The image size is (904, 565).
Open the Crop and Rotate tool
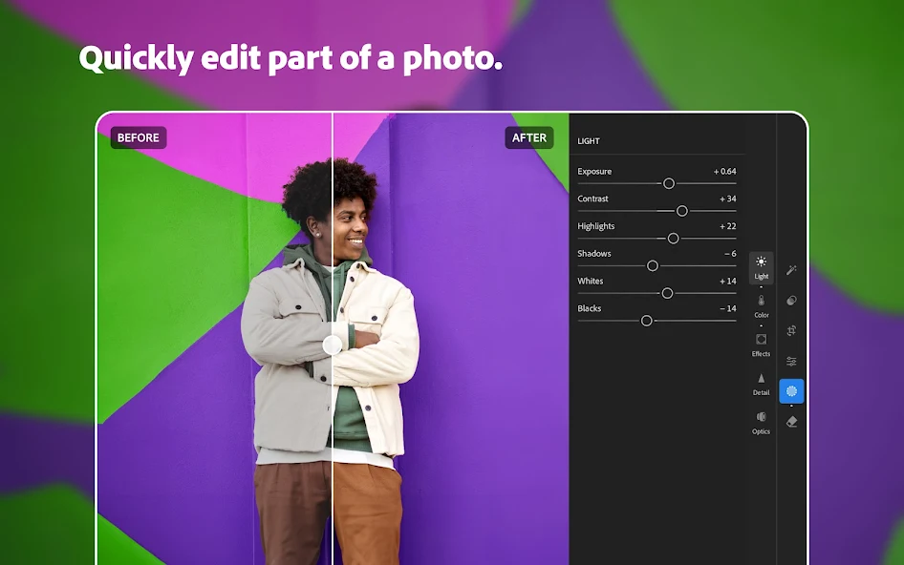791,329
